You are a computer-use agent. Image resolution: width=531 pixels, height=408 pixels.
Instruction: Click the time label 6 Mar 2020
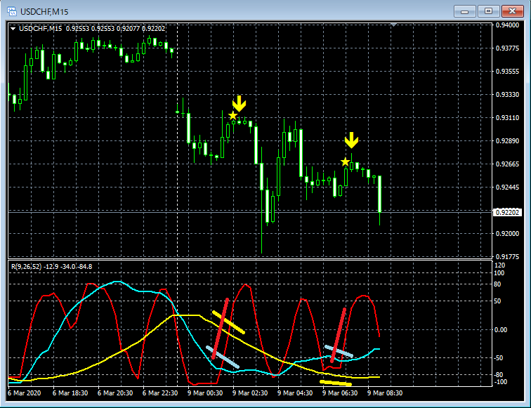[24, 393]
